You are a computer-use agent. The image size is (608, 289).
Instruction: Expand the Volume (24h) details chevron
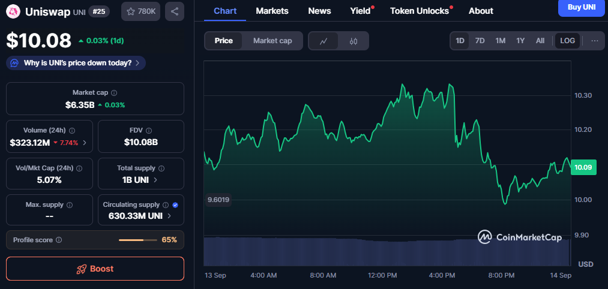84,143
